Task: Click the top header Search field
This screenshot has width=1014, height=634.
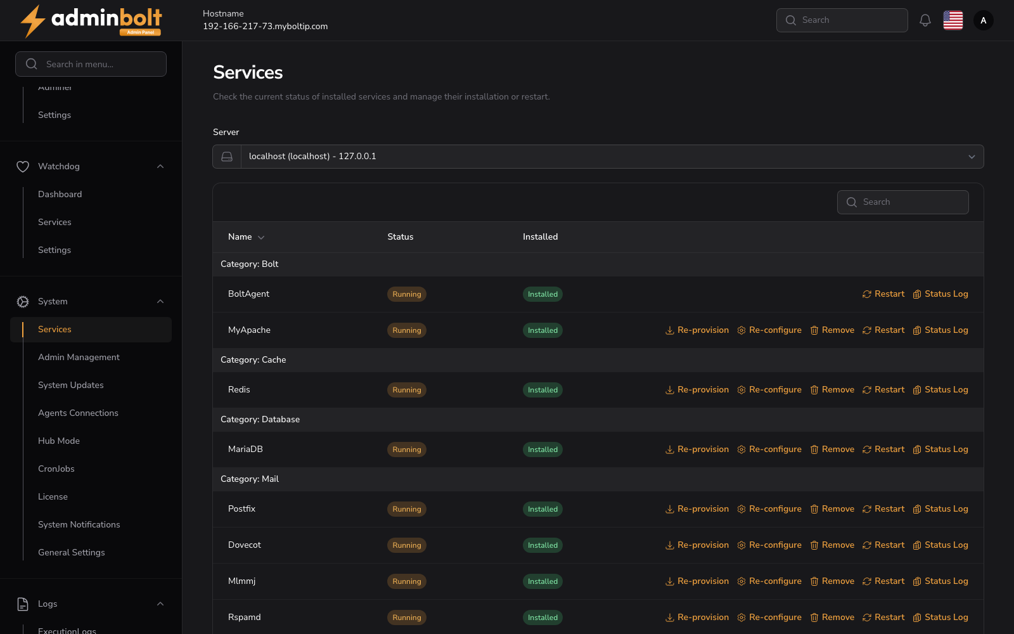Action: (x=842, y=20)
